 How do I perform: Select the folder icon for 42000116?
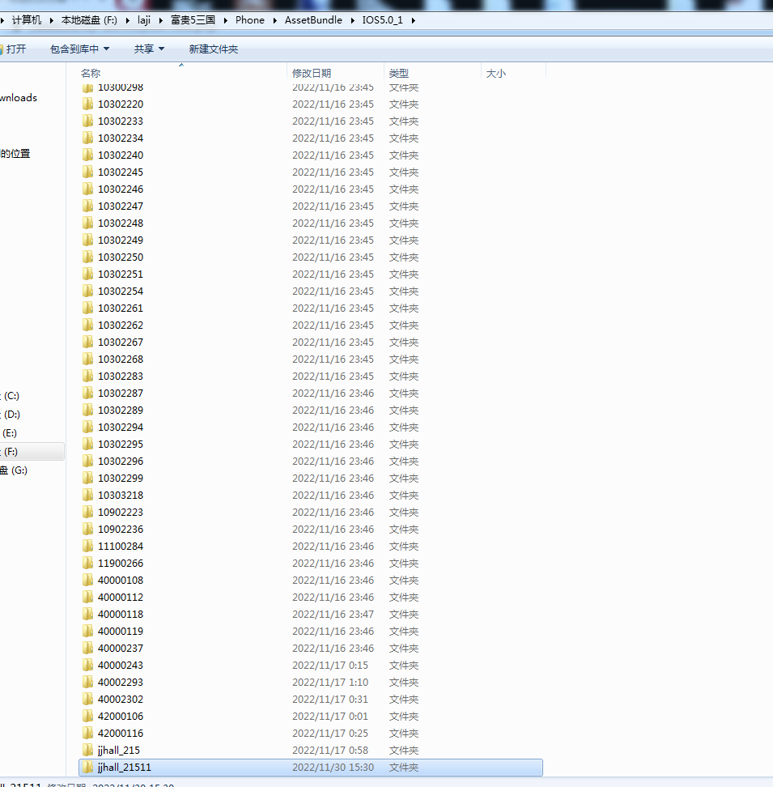coord(87,733)
